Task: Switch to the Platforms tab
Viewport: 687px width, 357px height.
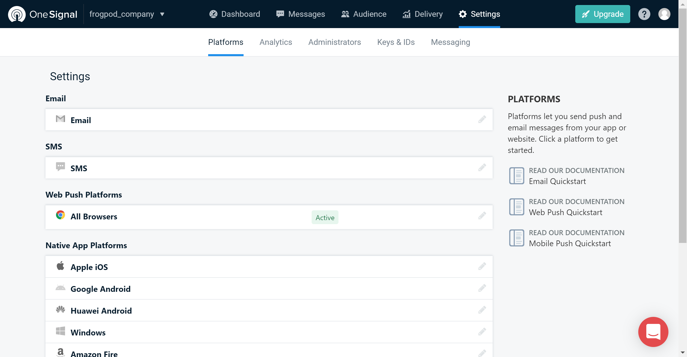Action: [x=226, y=42]
